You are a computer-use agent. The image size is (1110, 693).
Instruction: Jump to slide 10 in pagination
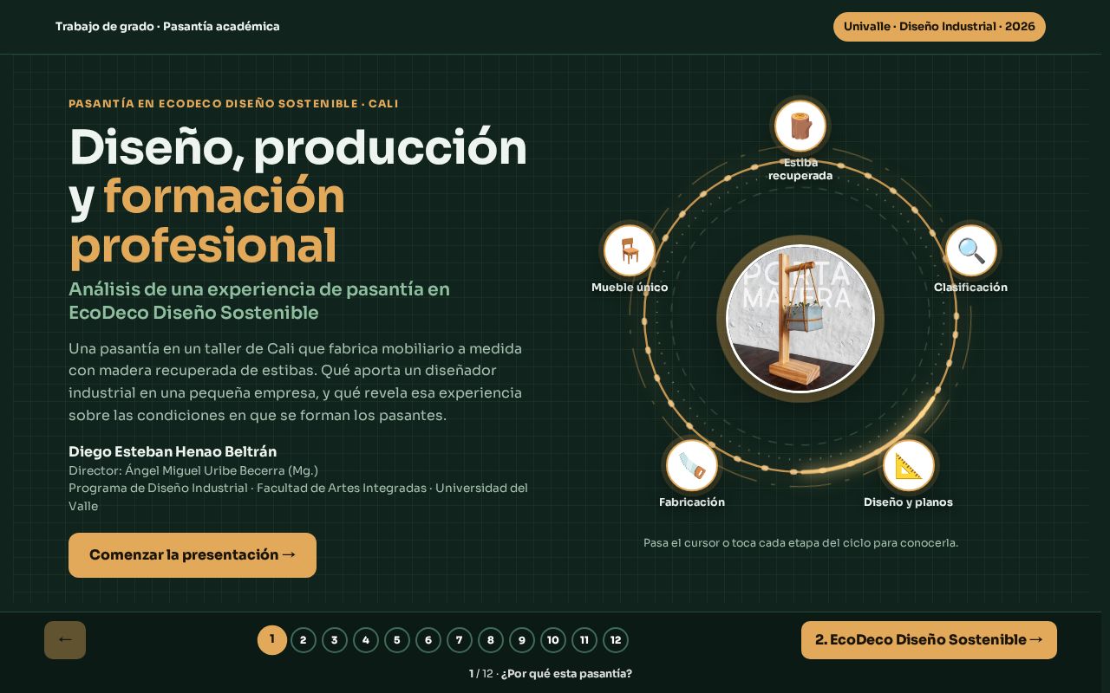click(553, 640)
